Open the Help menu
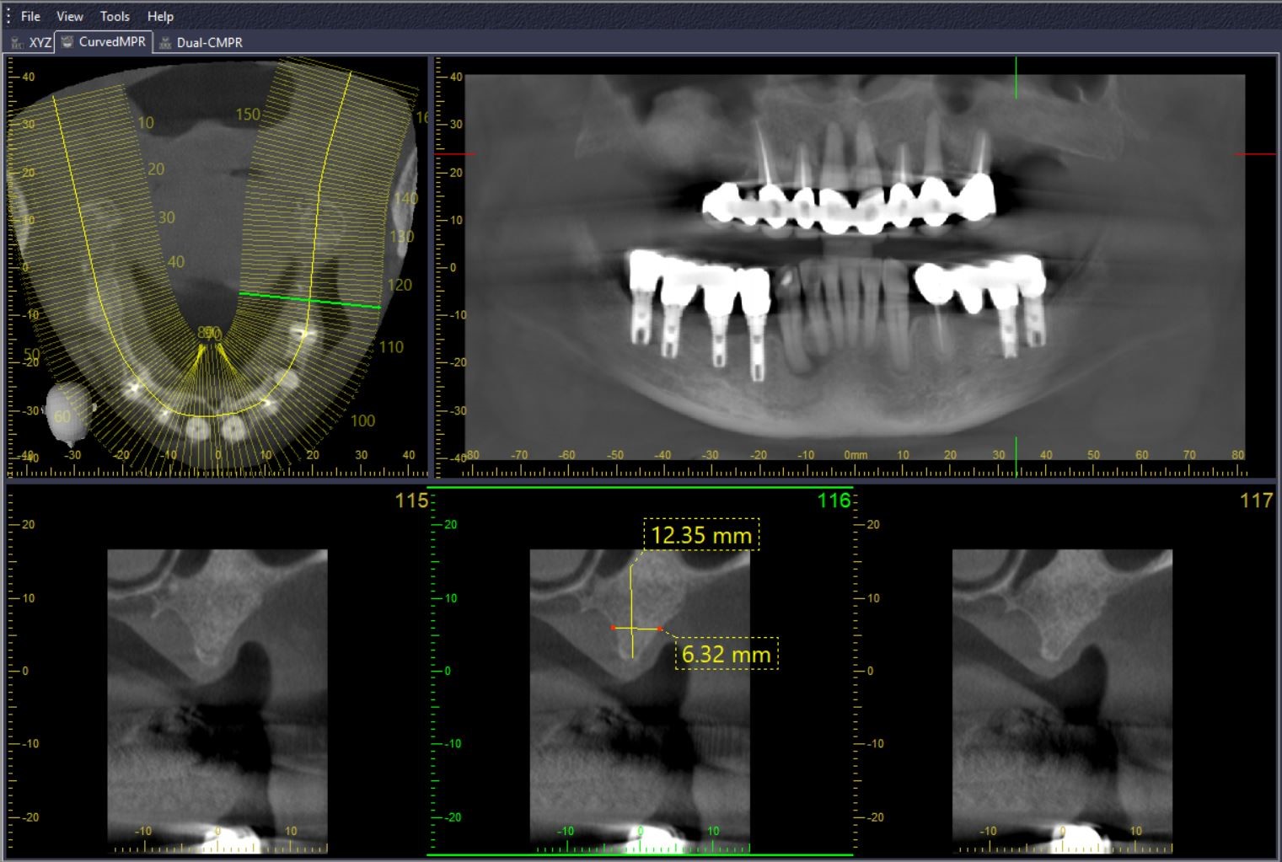Screen dimensions: 1282x862 coord(160,16)
